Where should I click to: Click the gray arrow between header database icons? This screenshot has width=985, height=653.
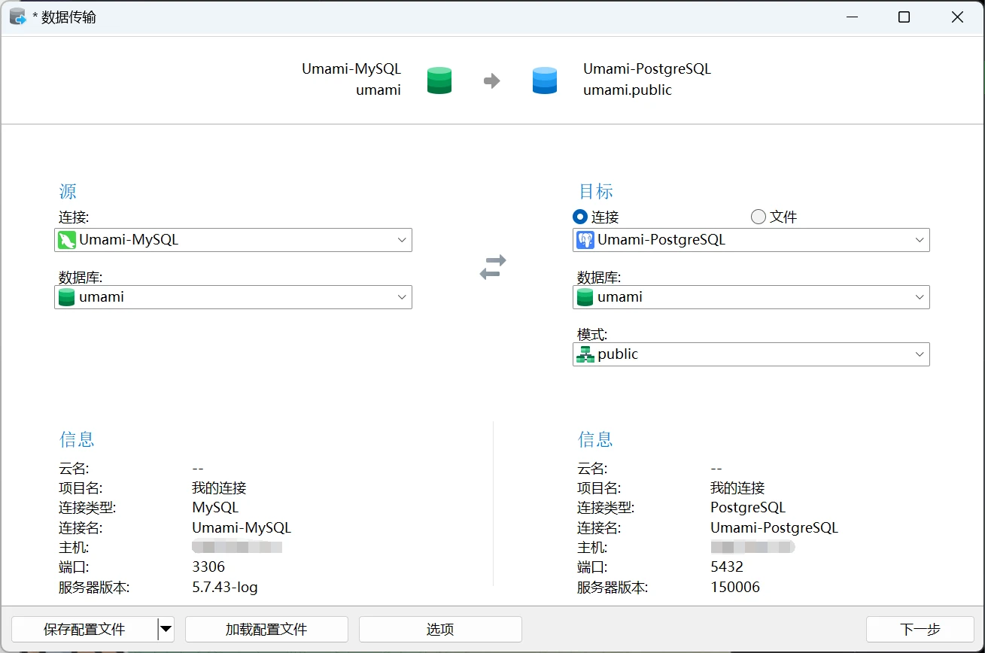pos(491,80)
